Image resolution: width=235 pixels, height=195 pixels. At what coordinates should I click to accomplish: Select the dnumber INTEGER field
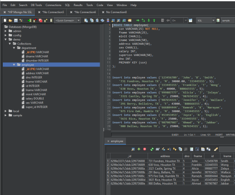(x=37, y=60)
